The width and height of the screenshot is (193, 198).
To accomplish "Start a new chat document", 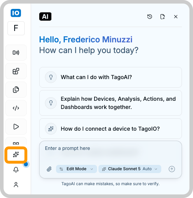I will (163, 16).
